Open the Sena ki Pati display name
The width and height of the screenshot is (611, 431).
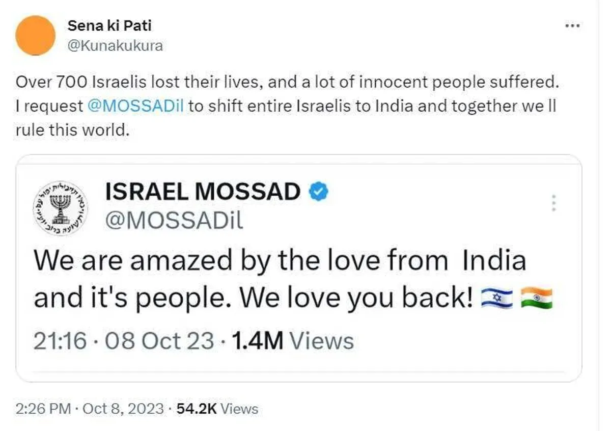click(x=109, y=25)
